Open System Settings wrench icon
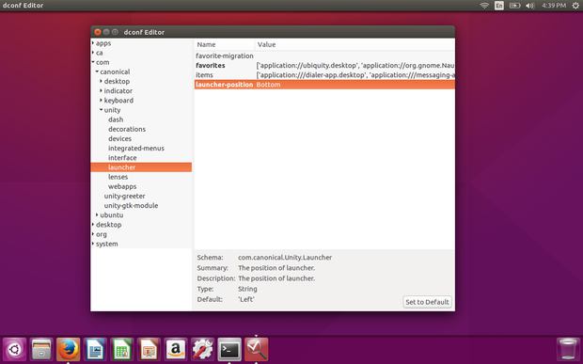Image resolution: width=583 pixels, height=364 pixels. pyautogui.click(x=202, y=349)
